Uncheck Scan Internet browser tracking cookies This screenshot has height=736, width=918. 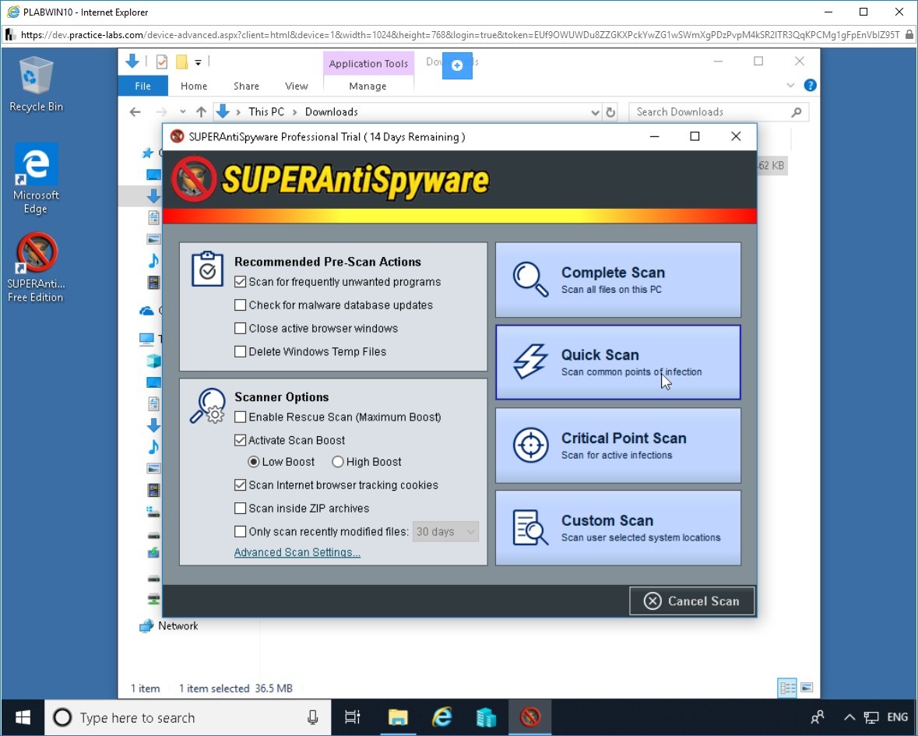(240, 484)
